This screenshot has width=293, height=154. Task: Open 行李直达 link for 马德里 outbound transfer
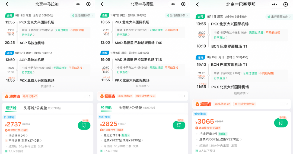pos(123,35)
